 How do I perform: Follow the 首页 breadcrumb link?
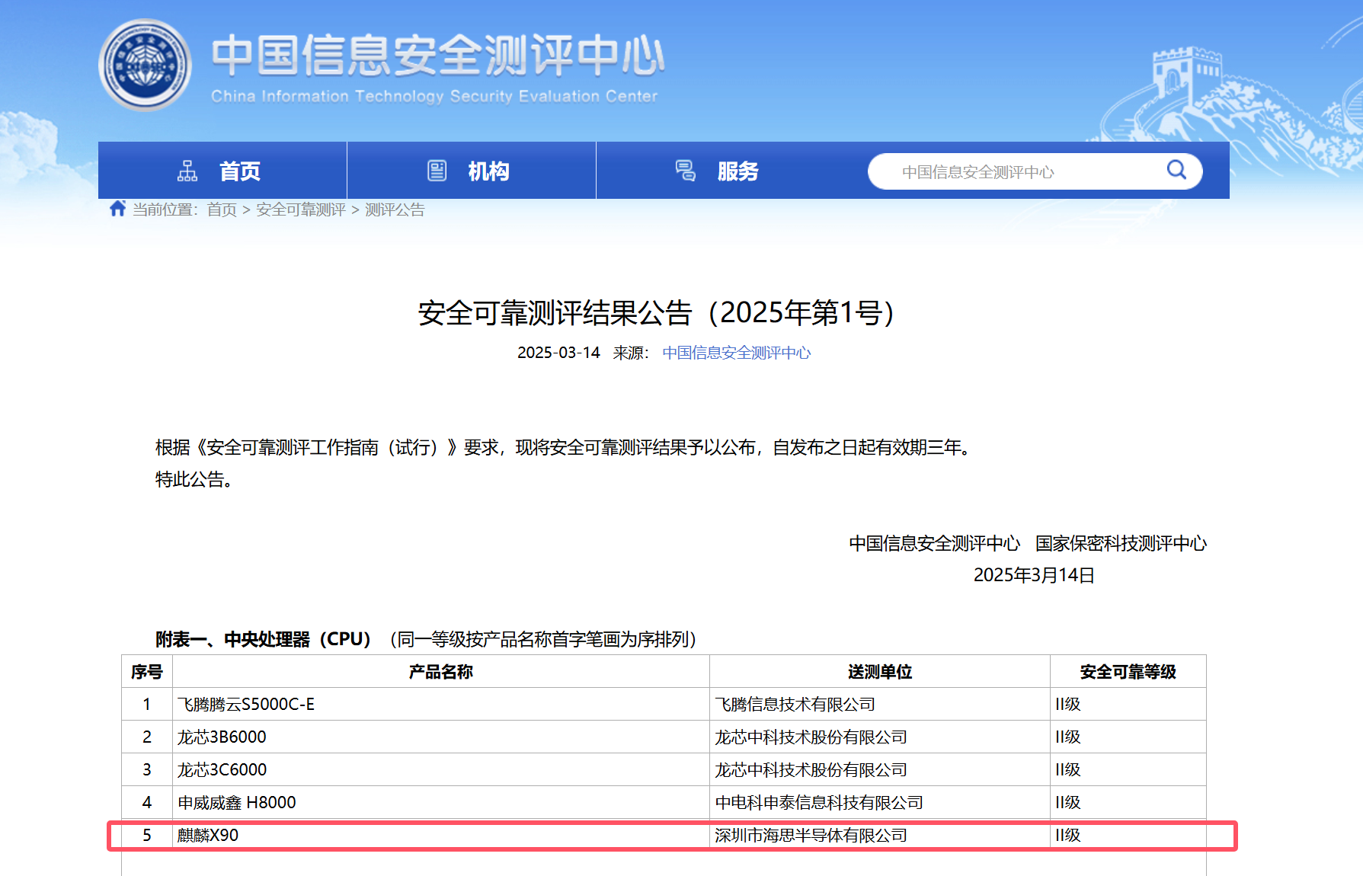coord(222,209)
